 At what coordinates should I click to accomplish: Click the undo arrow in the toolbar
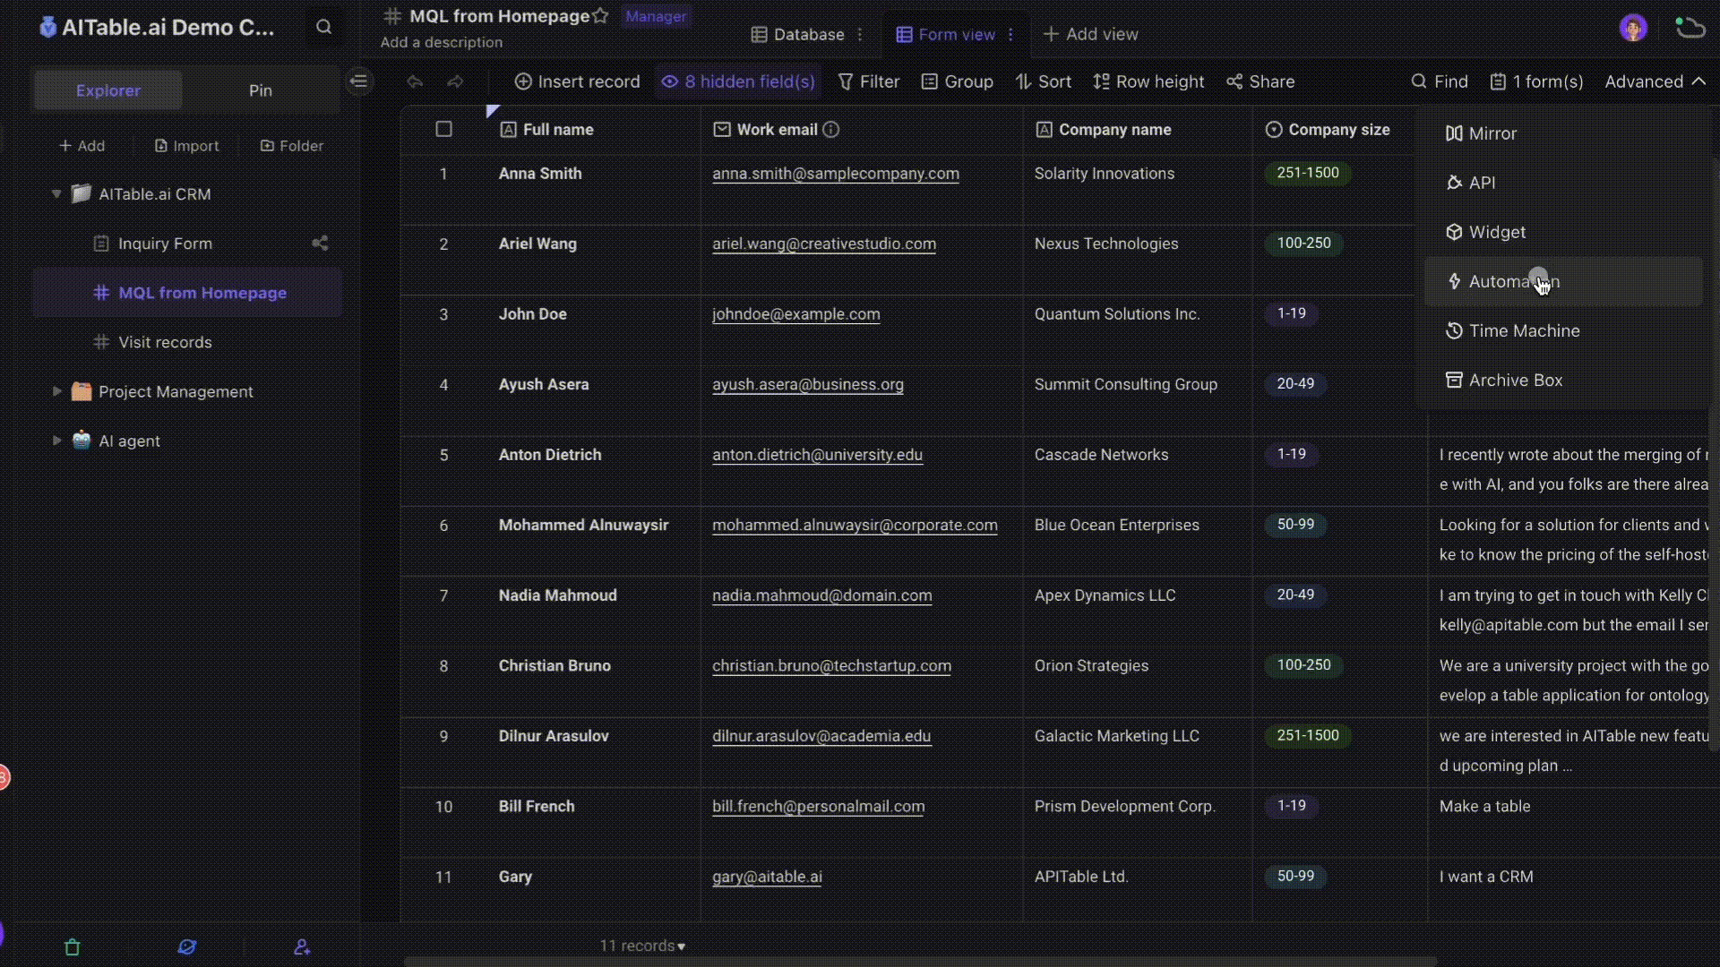(414, 81)
